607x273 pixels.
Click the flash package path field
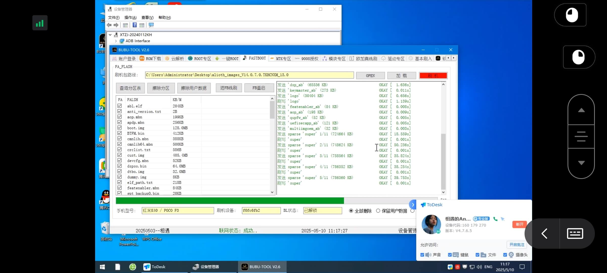click(x=249, y=75)
